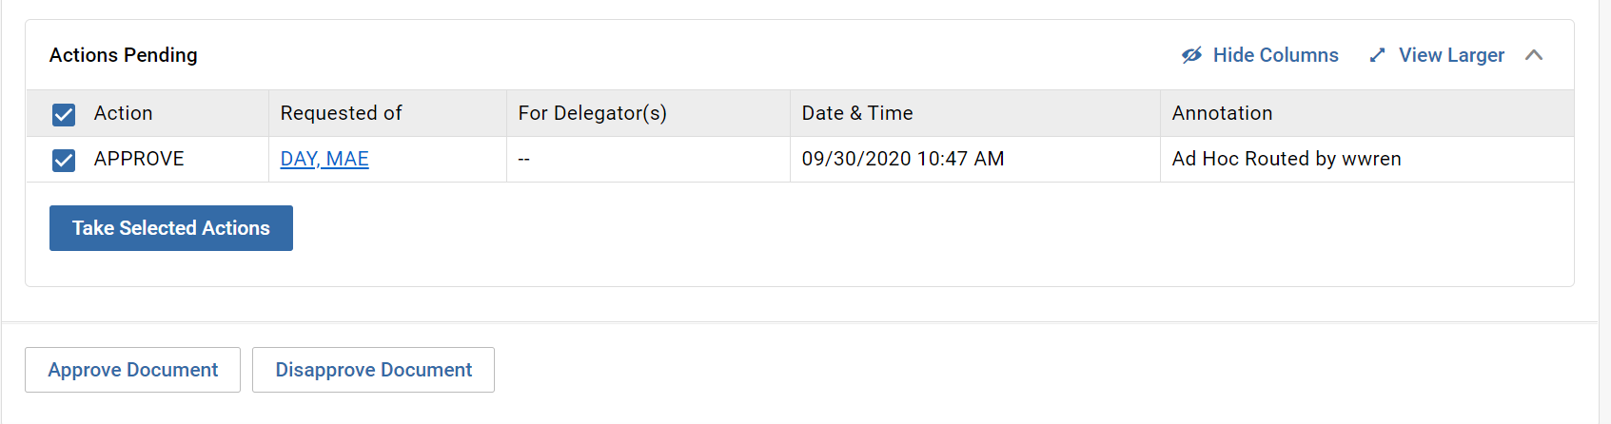Select the Annotation column header
The image size is (1611, 424).
pyautogui.click(x=1222, y=113)
